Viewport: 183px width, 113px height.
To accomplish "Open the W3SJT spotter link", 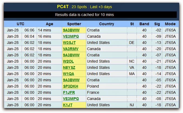I will [69, 43].
